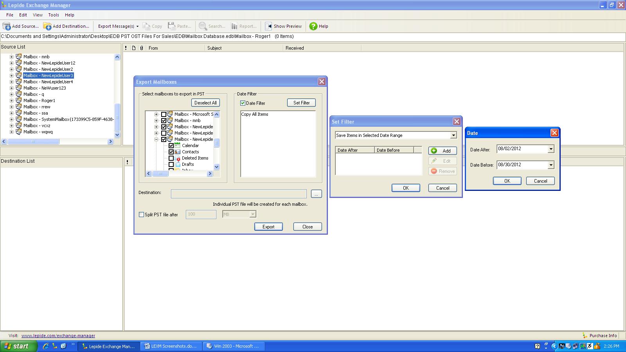Open Help from the green question icon
Screen dimensions: 626x352
point(313,26)
